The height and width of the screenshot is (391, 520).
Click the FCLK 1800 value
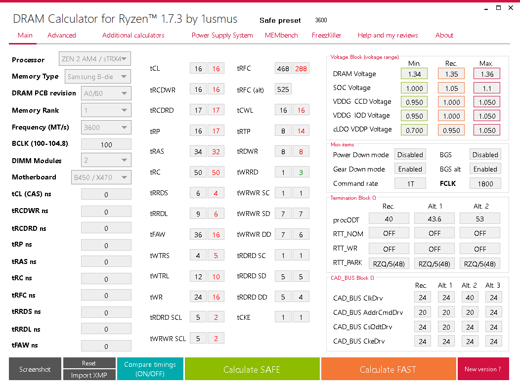485,183
